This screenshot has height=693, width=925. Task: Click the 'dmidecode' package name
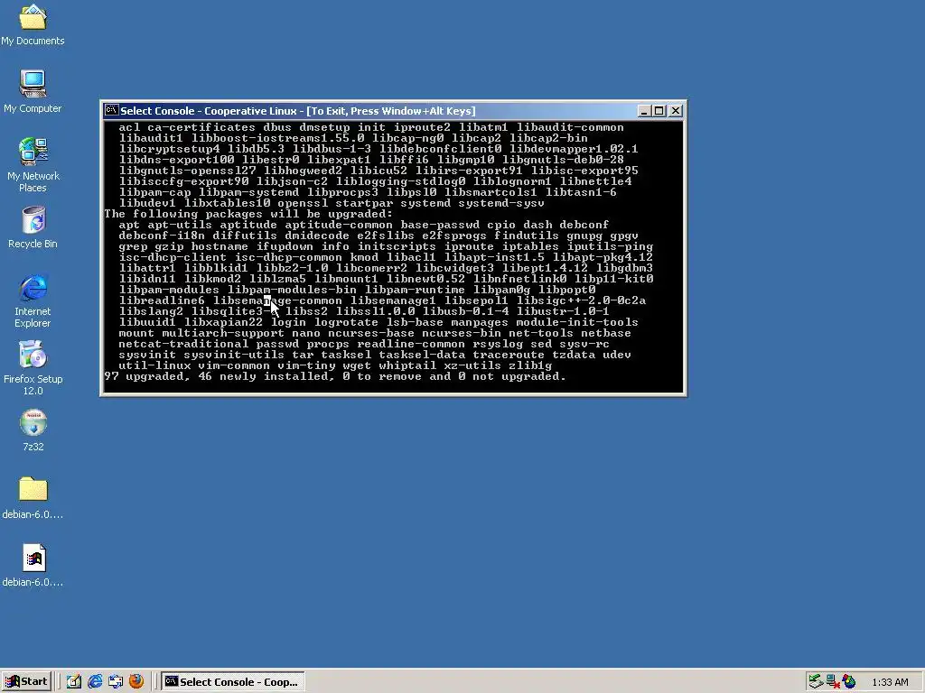(x=317, y=236)
